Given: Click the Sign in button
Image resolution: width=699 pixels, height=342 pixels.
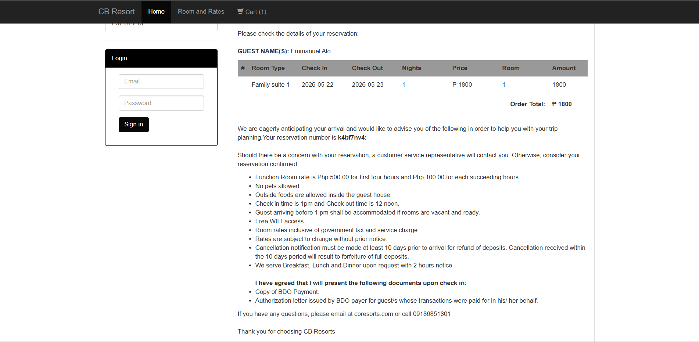Looking at the screenshot, I should [133, 125].
